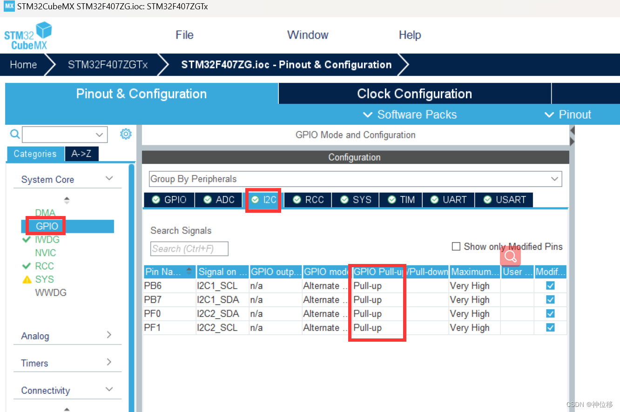The width and height of the screenshot is (620, 412).
Task: Sort by GPIO Pull-up/Pull-down column header
Action: (x=400, y=271)
